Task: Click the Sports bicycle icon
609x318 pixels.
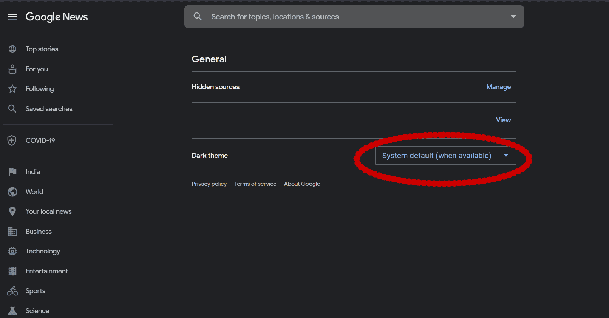Action: pos(12,291)
